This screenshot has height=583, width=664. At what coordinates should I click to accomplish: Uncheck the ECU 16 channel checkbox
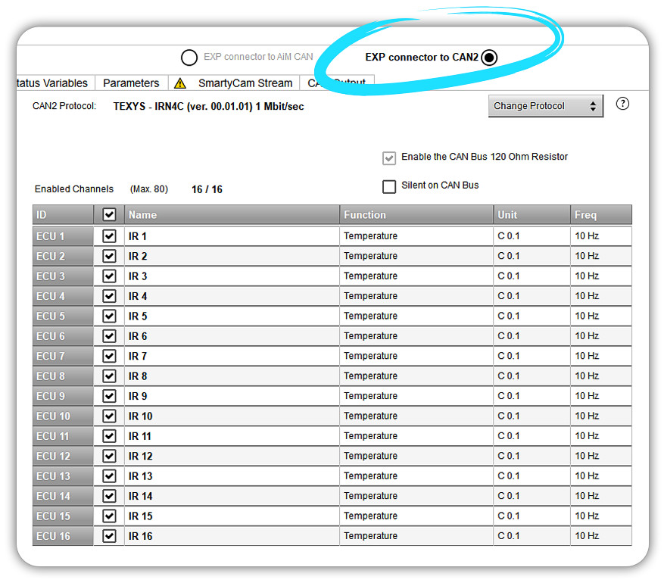click(109, 536)
